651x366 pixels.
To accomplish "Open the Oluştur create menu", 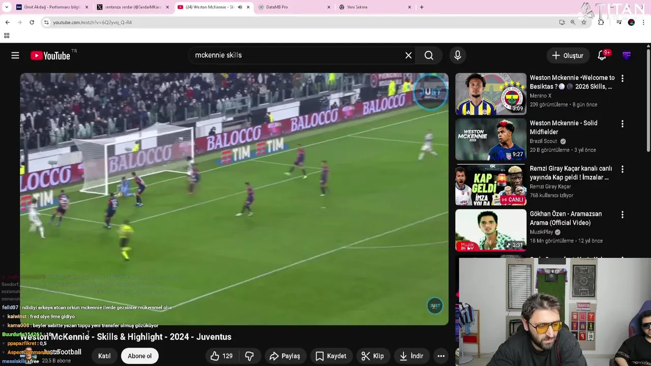I will click(x=568, y=55).
